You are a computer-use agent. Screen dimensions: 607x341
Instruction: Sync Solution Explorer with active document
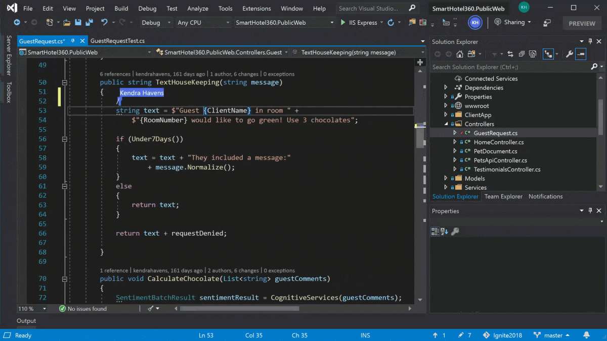tap(510, 54)
